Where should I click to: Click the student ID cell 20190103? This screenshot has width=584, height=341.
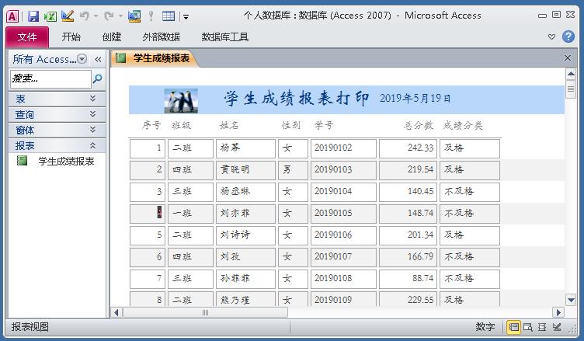pyautogui.click(x=343, y=170)
